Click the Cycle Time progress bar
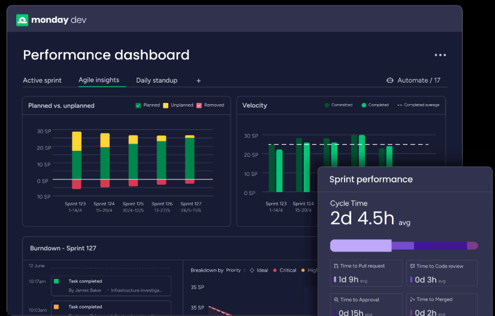Viewport: 495px width, 316px height. coord(403,245)
